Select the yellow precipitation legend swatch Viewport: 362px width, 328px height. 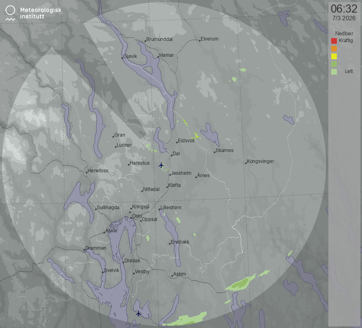[x=334, y=56]
